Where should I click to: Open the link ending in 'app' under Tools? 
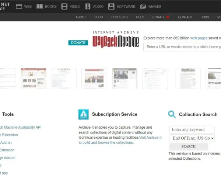click(x=4, y=173)
